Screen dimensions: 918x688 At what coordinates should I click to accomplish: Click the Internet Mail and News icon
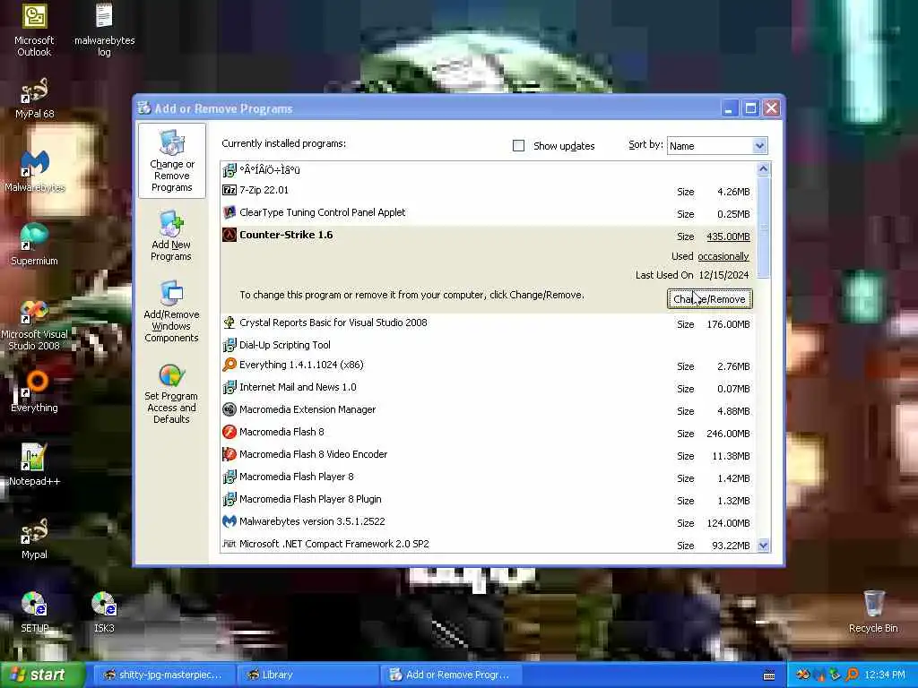point(229,387)
